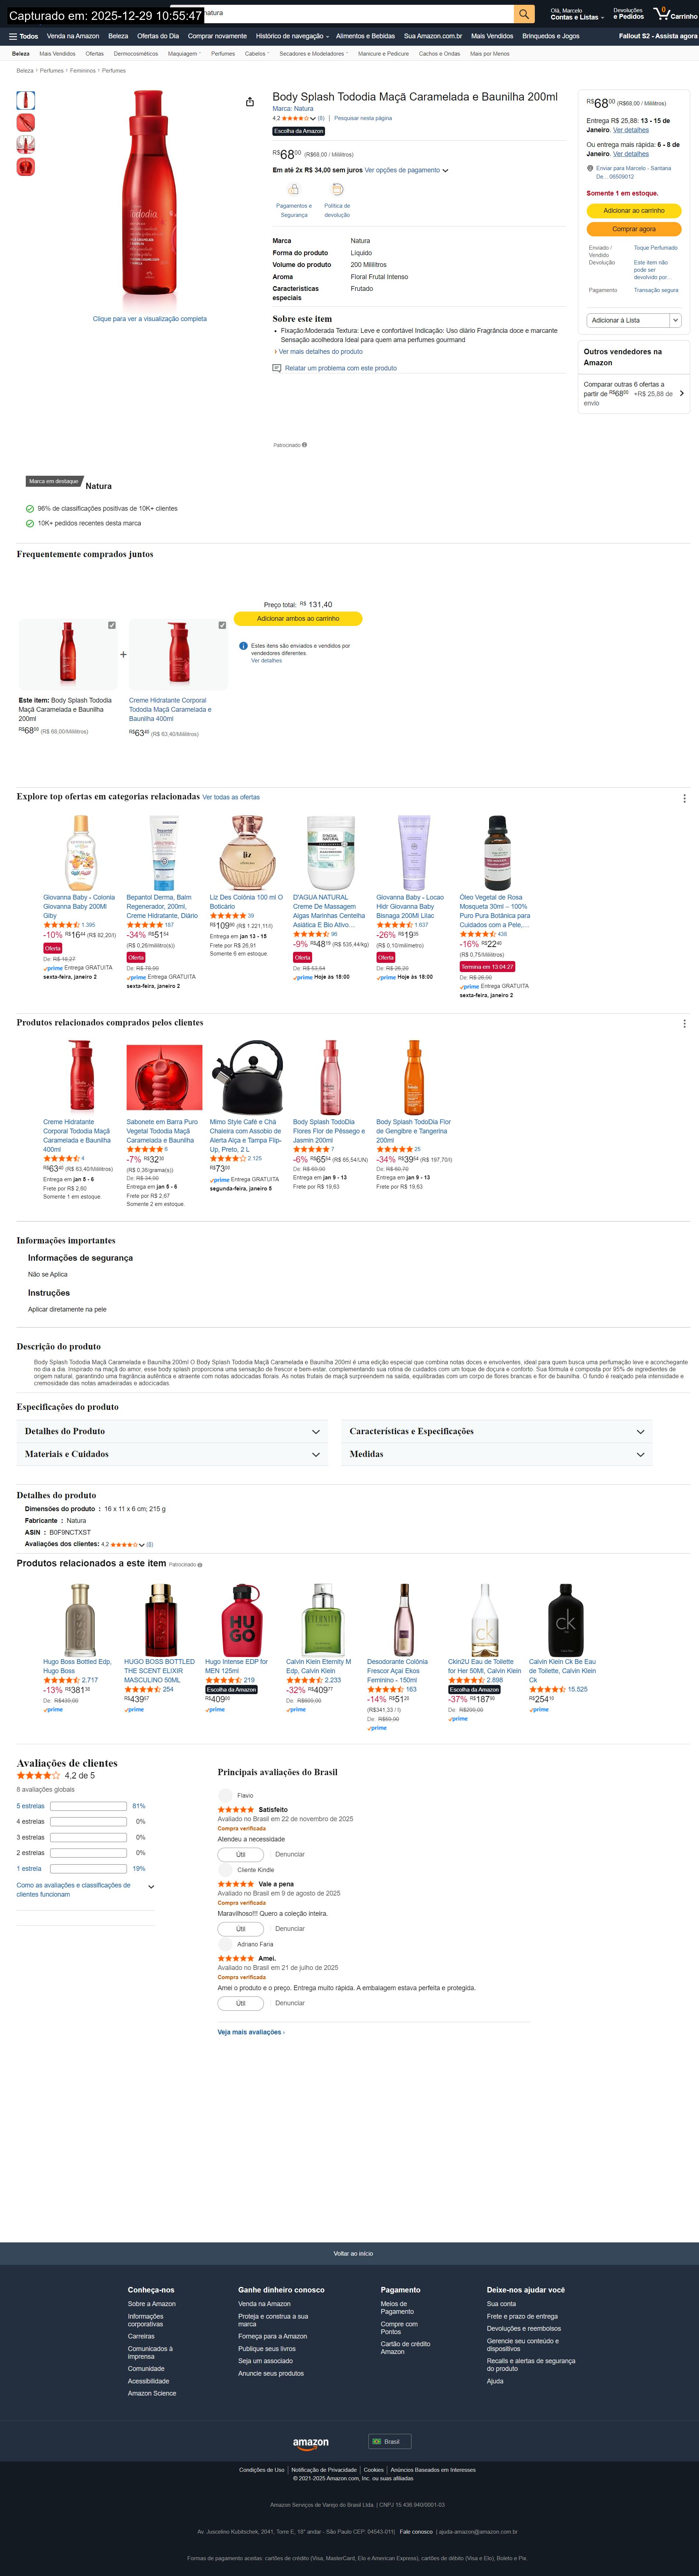
Task: Expand Materiais e Cuidados section
Action: click(x=172, y=1454)
